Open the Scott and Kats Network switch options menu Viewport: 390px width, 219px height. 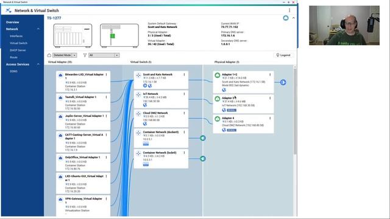click(184, 74)
